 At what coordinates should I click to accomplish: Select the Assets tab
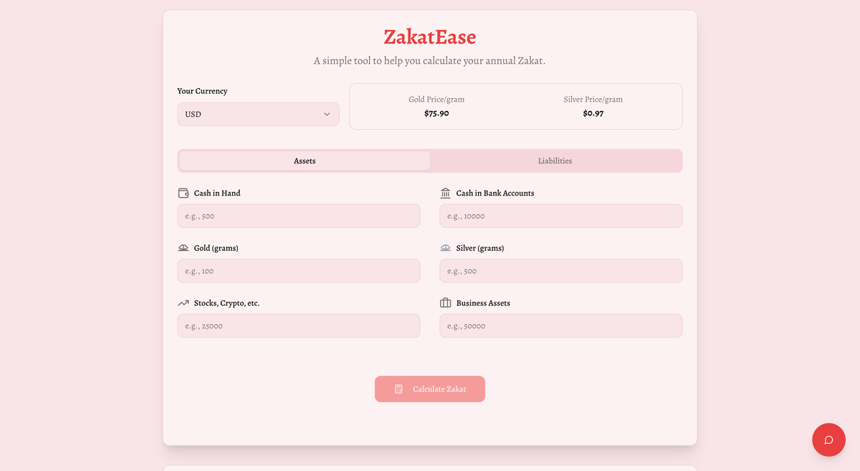tap(304, 161)
